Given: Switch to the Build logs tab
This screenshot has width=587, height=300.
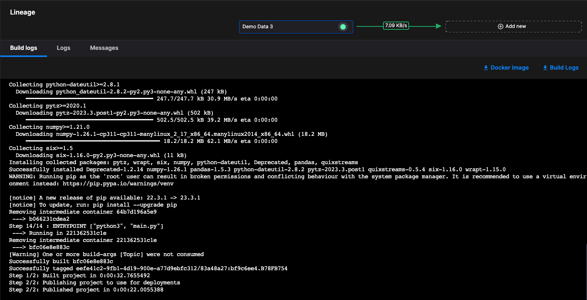Looking at the screenshot, I should pos(23,48).
